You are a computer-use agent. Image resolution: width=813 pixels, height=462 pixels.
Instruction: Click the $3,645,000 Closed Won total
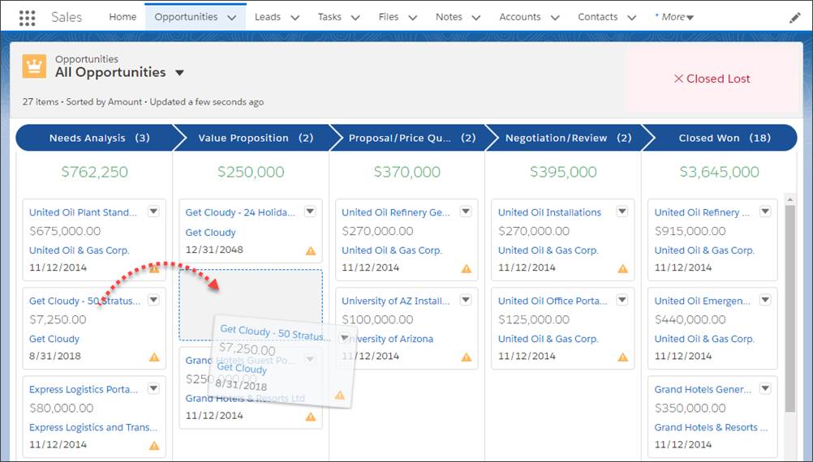(719, 172)
